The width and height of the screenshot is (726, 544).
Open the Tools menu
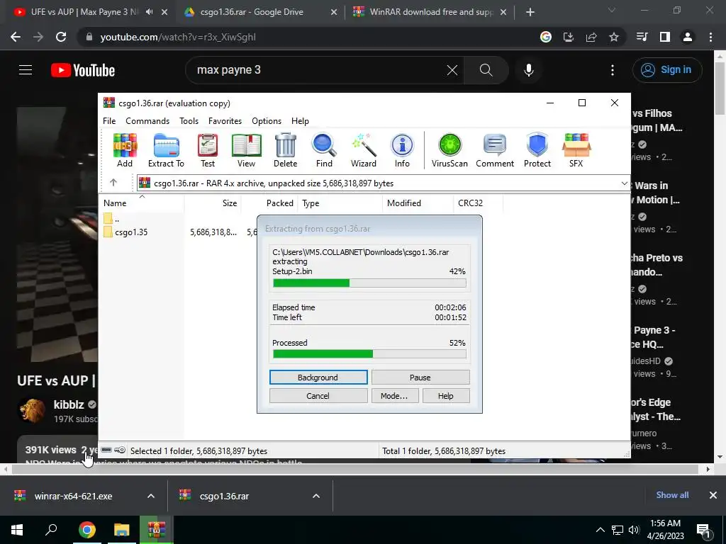[x=189, y=120]
